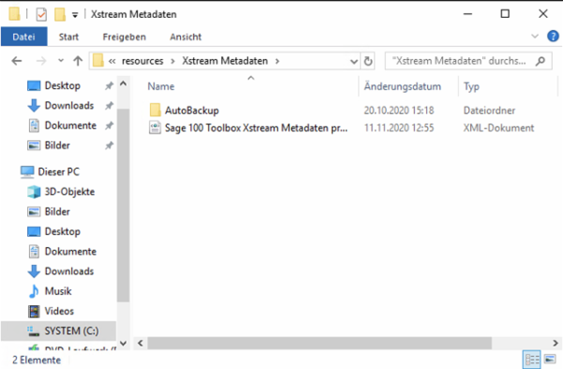Go forward with the right arrow
Image resolution: width=563 pixels, height=369 pixels.
tap(41, 61)
